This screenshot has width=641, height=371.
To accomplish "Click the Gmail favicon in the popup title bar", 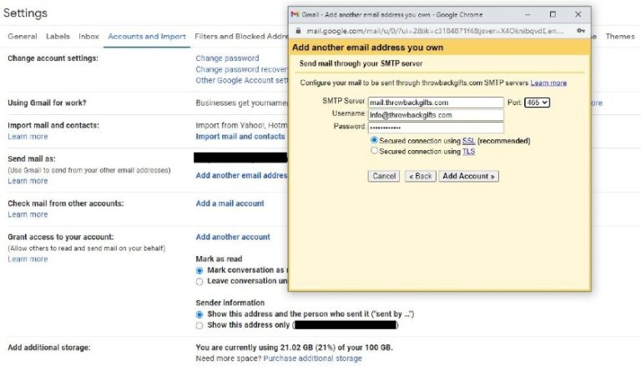I will tap(294, 14).
